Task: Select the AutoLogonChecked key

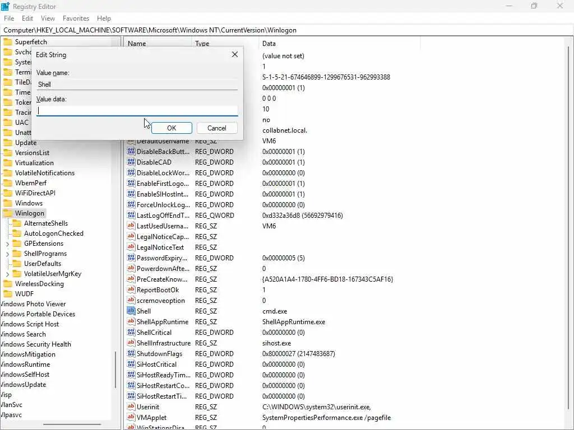Action: point(53,233)
